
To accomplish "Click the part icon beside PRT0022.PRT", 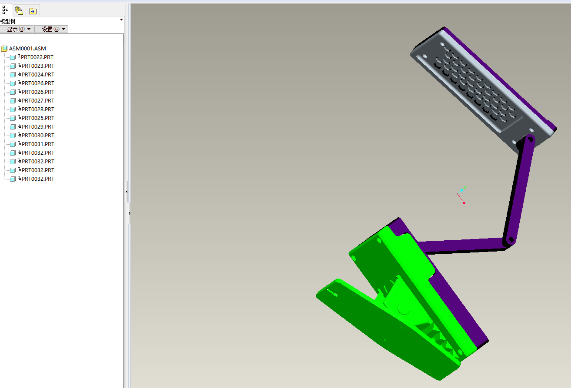I will [x=13, y=57].
